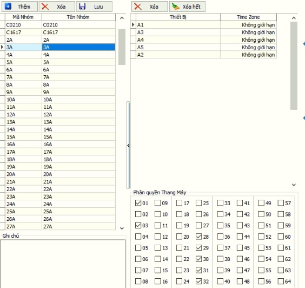This screenshot has width=305, height=288.
Task: Collapse left panel using splitter arrow
Action: click(x=128, y=145)
